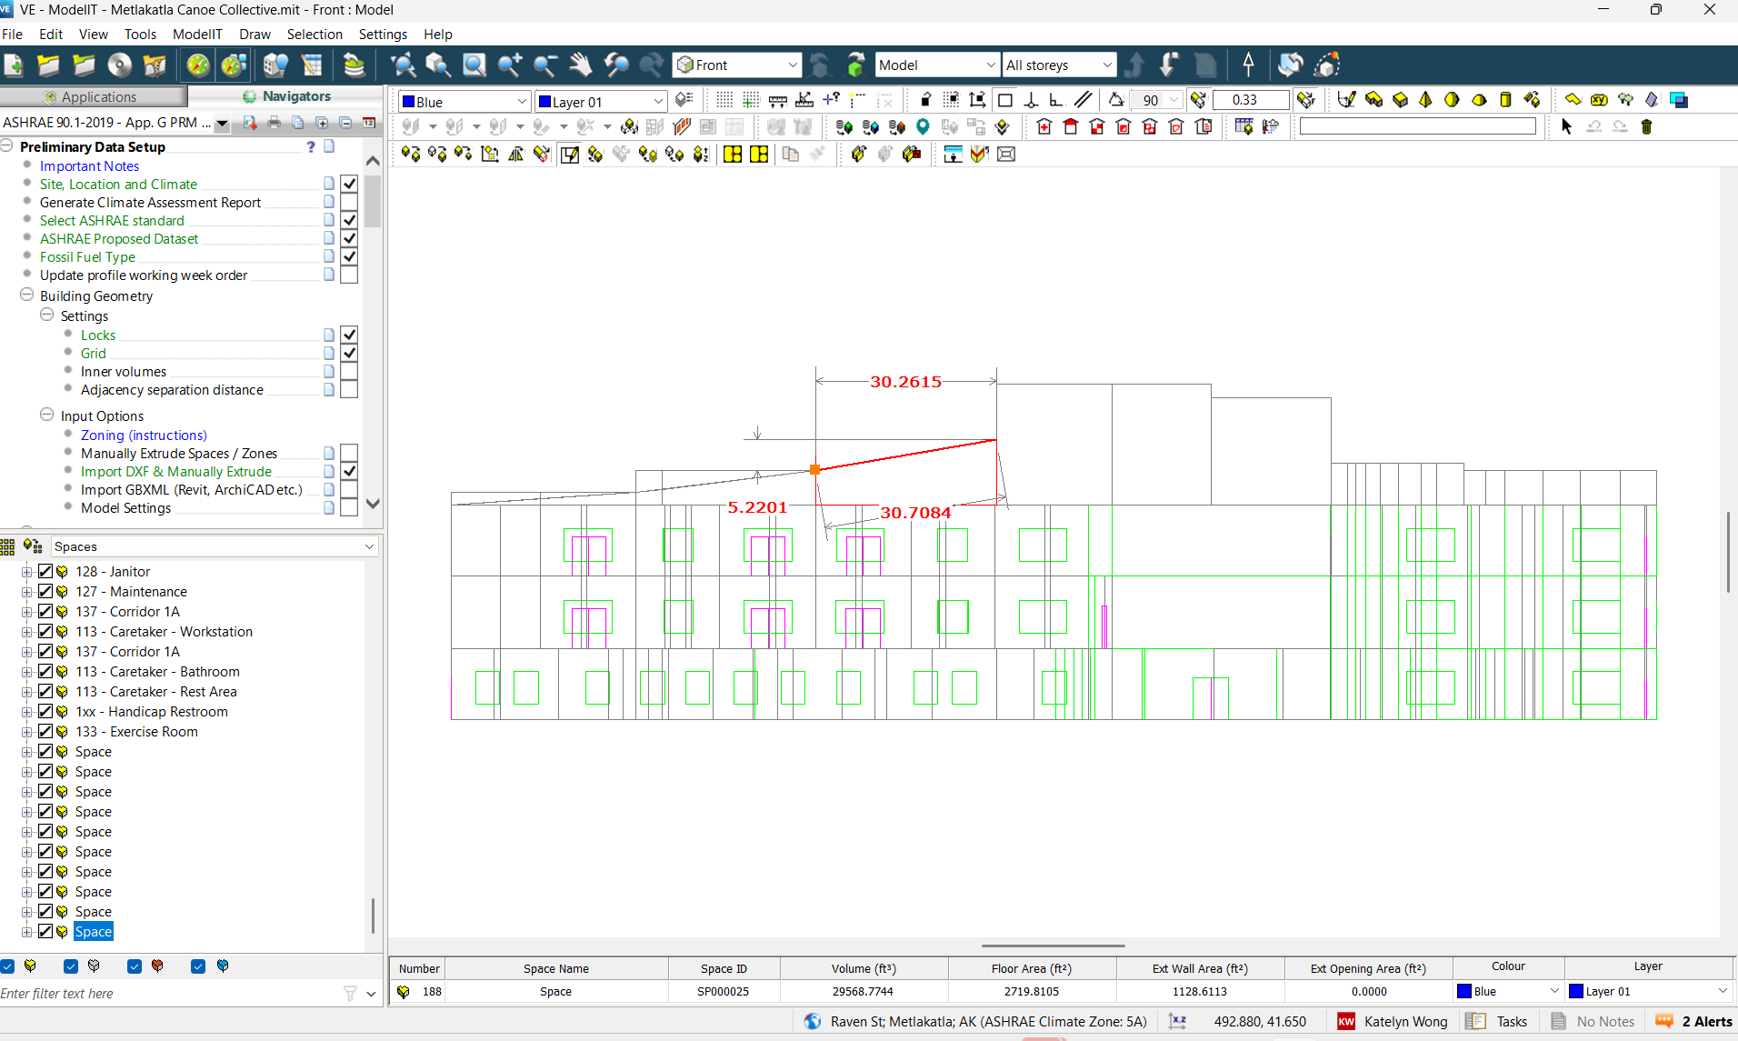
Task: Select the draw cylinder tool
Action: tap(1505, 100)
